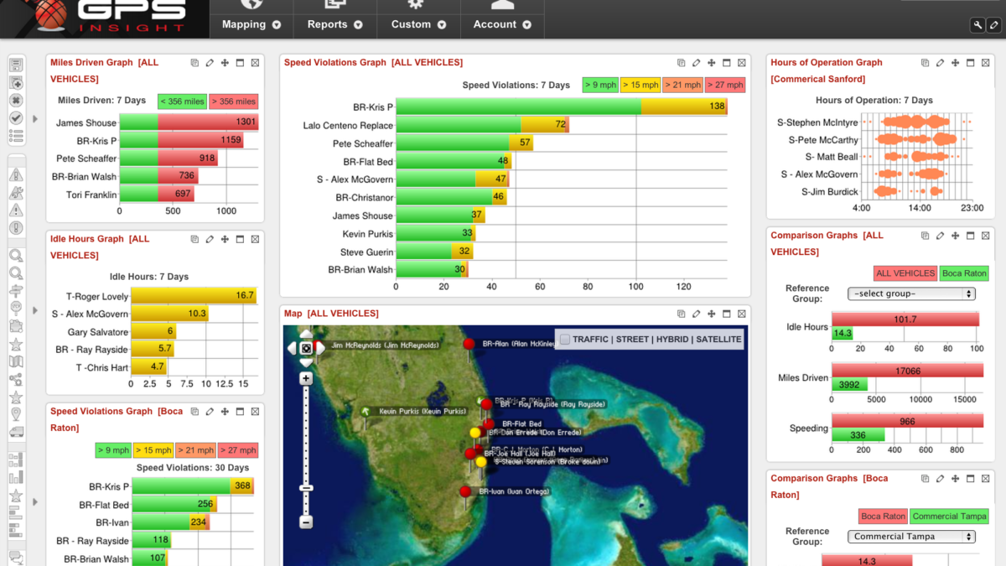This screenshot has width=1006, height=566.
Task: Open the '-select group-' reference group dropdown
Action: (x=911, y=293)
